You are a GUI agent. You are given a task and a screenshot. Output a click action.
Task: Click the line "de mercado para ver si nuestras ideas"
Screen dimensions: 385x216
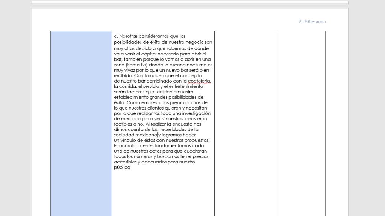click(x=160, y=118)
